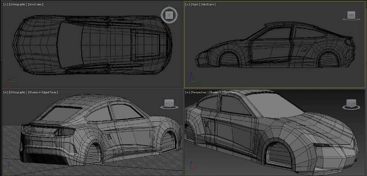Open the [Right] view label menu
Viewport: 367px width, 176px height.
[195, 4]
